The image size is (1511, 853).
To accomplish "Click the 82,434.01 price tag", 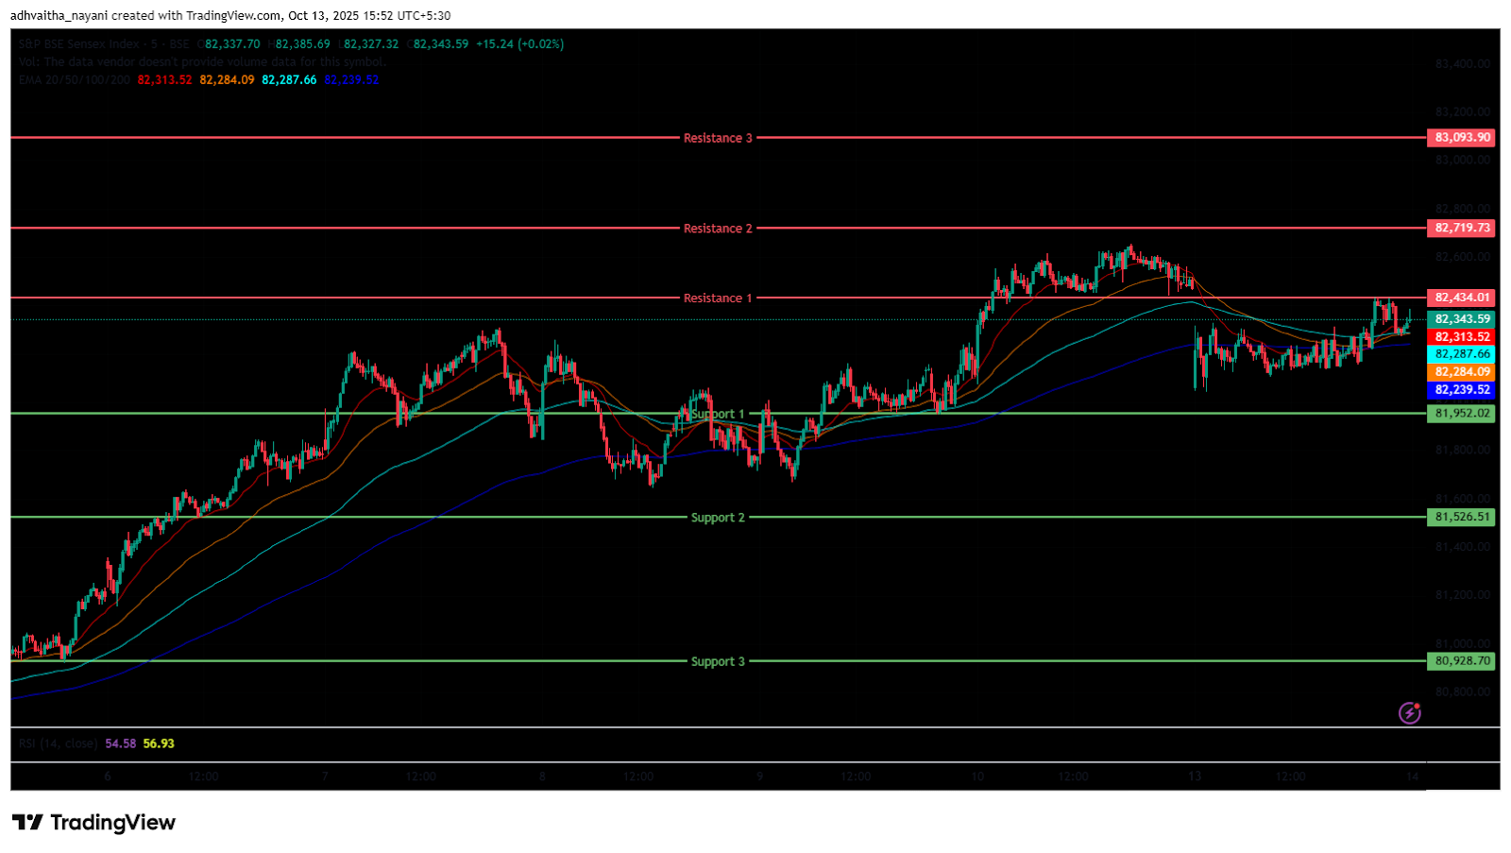I will click(x=1462, y=298).
